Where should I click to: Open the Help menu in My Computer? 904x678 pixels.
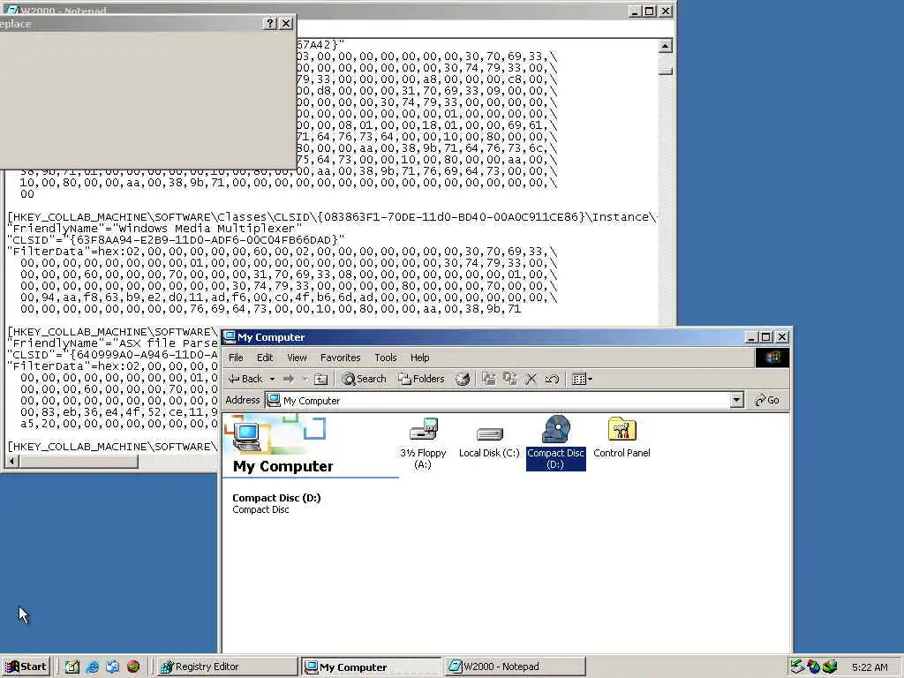click(419, 358)
